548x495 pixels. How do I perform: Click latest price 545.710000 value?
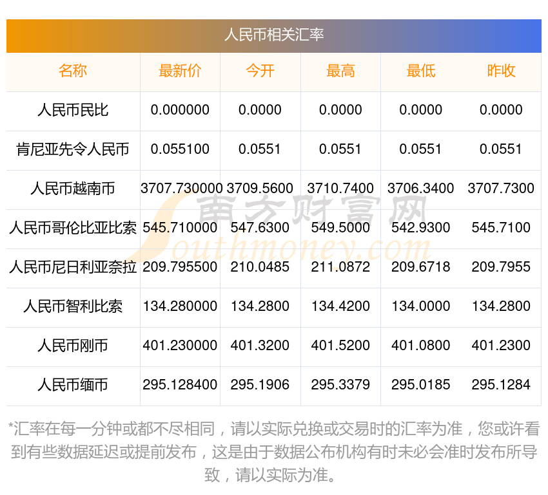(180, 228)
